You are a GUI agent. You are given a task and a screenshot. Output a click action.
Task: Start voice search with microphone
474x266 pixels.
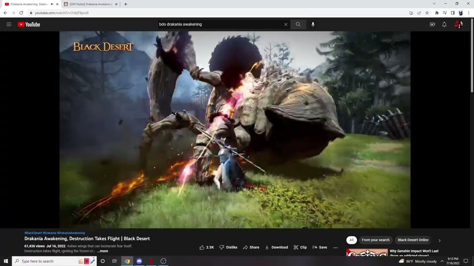click(x=313, y=24)
